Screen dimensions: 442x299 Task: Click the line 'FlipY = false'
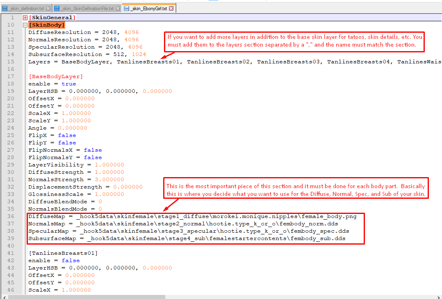[x=52, y=143]
